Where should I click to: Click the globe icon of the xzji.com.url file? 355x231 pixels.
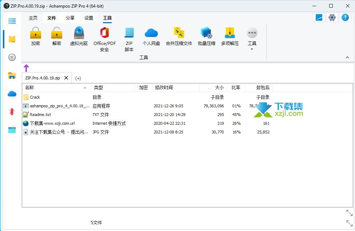[x=26, y=123]
